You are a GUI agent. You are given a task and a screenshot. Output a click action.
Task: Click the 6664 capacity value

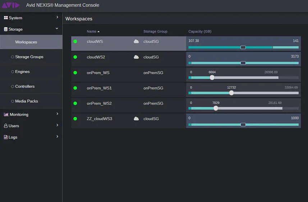212,72
